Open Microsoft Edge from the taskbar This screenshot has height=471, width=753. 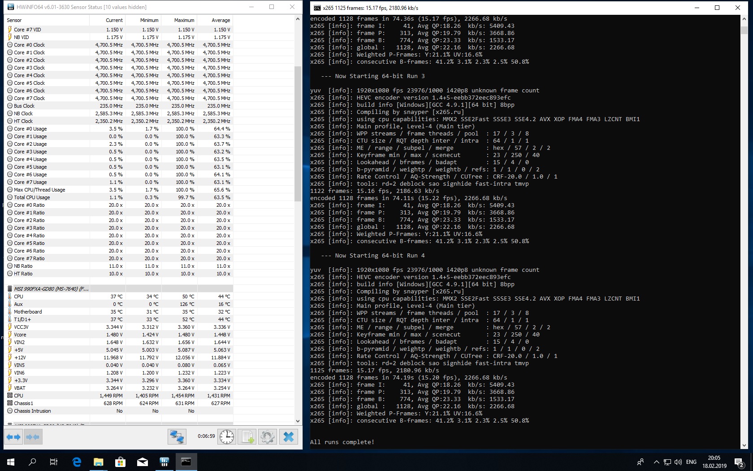(77, 462)
